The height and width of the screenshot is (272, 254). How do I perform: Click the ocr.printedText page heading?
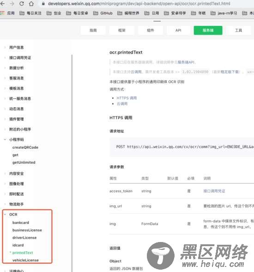(126, 52)
